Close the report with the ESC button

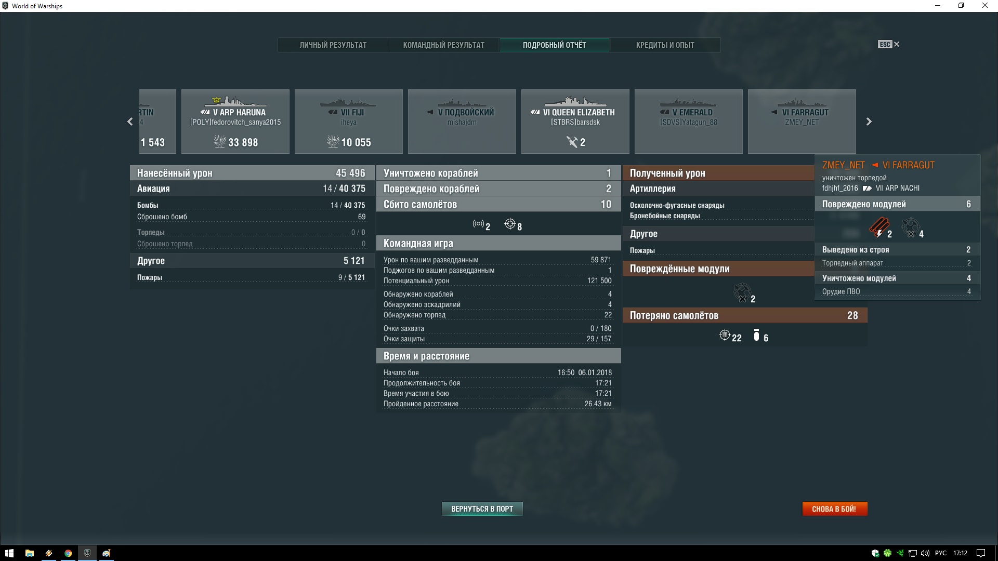889,45
